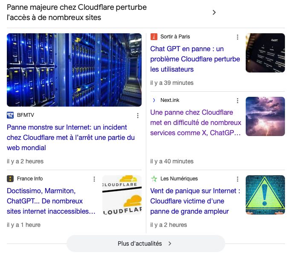Screen dimensions: 305x261
Task: Open the Les Numériques three-dot menu
Action: 238,179
